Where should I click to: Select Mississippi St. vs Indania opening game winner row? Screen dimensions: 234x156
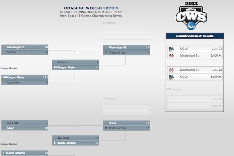[x=25, y=47]
